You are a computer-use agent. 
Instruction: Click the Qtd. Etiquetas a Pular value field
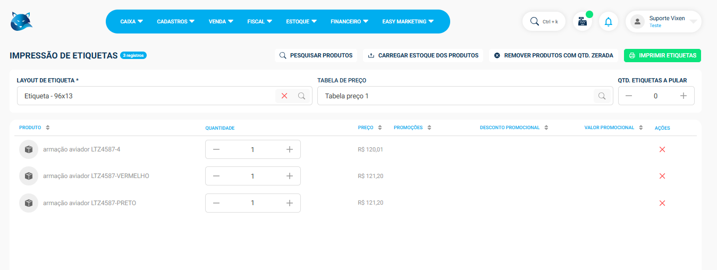(656, 96)
